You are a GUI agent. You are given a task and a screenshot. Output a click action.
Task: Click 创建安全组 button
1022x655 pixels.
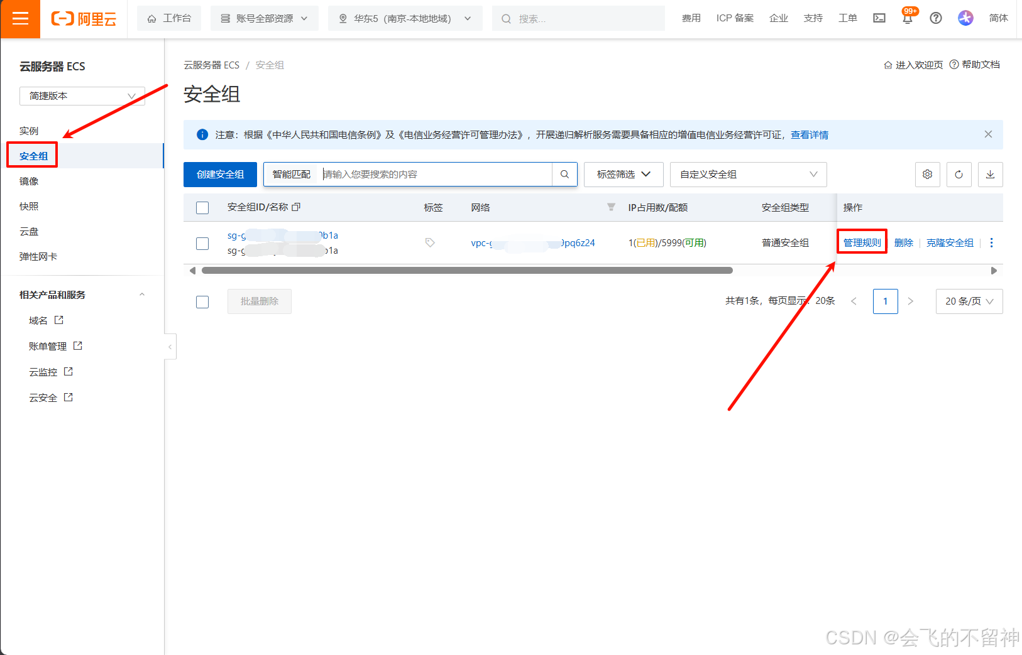[220, 175]
